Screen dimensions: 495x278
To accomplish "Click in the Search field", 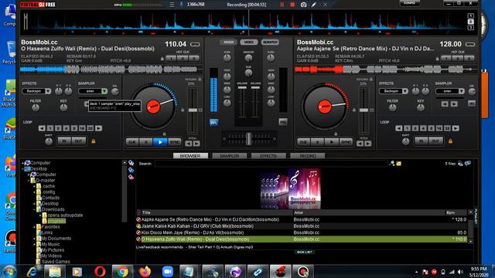I will [271, 164].
